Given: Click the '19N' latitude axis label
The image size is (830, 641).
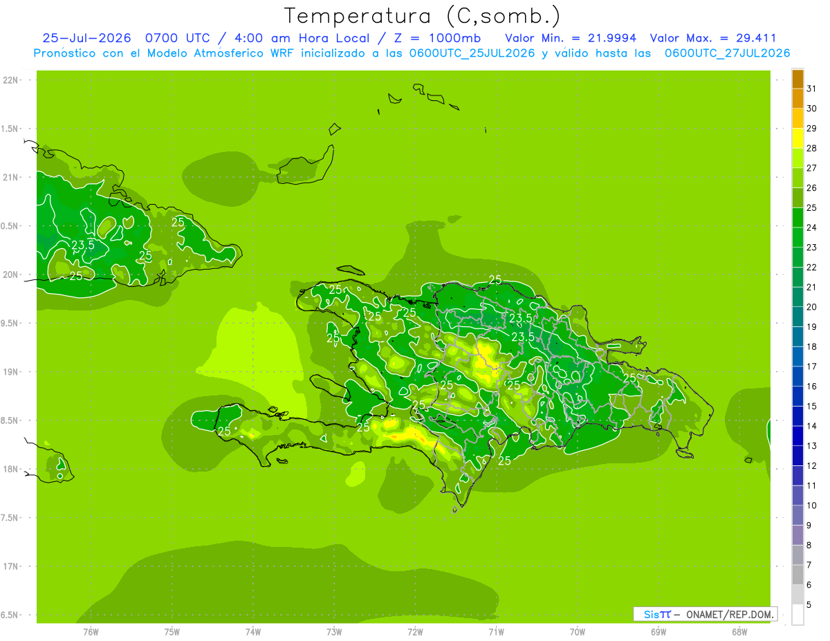Looking at the screenshot, I should tap(10, 372).
